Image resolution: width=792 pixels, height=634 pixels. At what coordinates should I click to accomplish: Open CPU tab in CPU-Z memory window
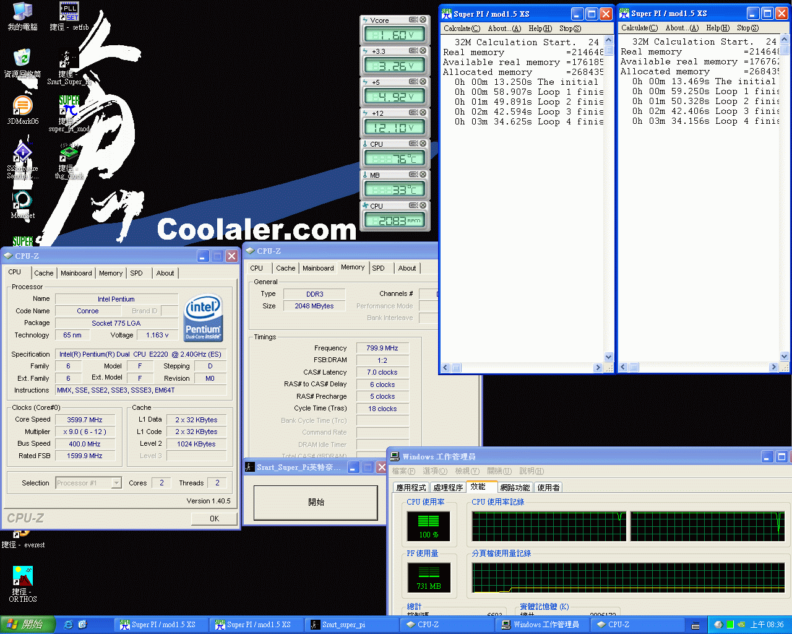click(257, 268)
